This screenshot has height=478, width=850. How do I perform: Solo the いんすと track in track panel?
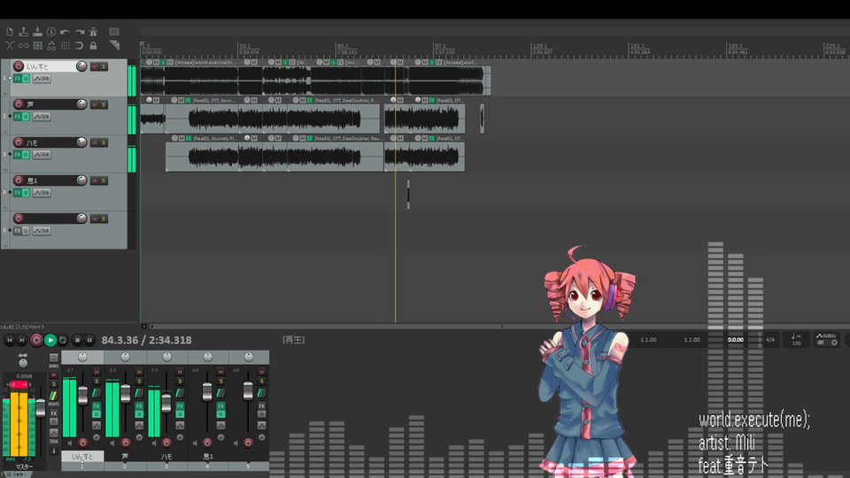point(104,66)
